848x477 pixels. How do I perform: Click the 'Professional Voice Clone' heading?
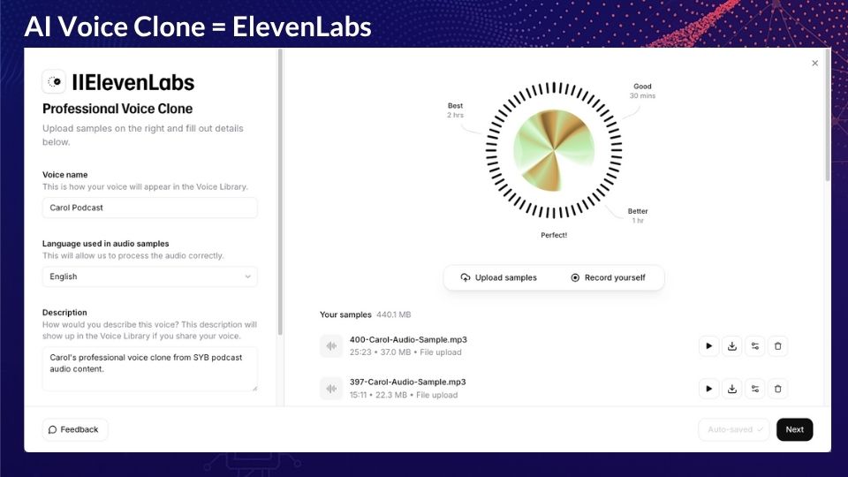(117, 109)
